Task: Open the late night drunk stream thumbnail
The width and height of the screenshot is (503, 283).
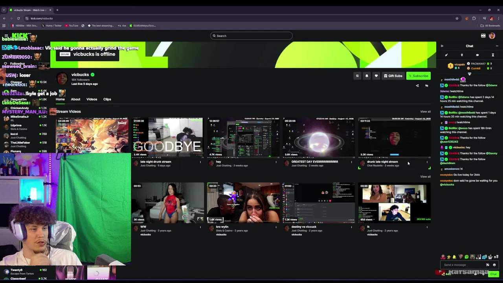Action: click(x=168, y=137)
